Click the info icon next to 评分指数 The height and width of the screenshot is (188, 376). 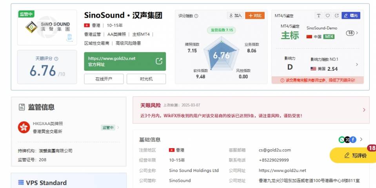(x=196, y=16)
